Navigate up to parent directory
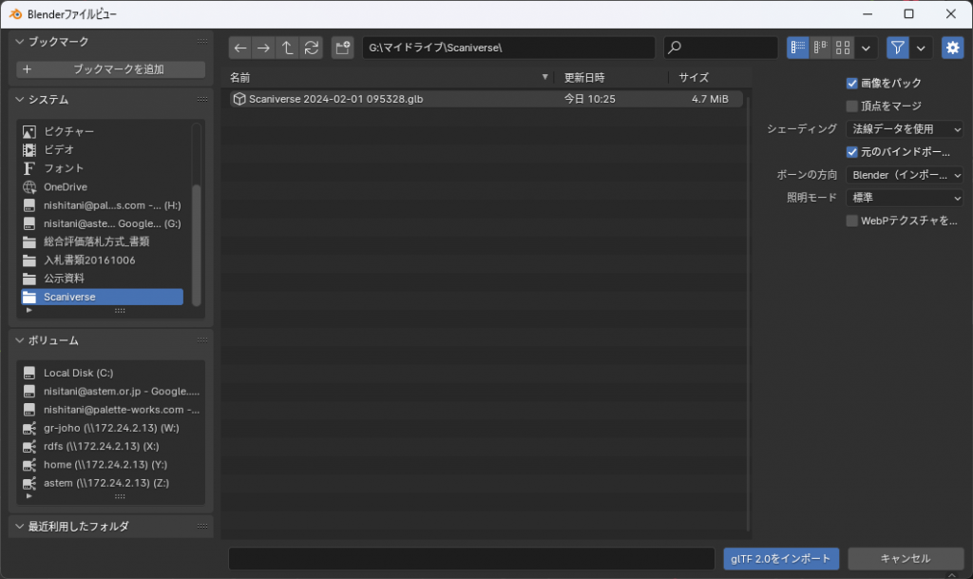 pyautogui.click(x=287, y=48)
